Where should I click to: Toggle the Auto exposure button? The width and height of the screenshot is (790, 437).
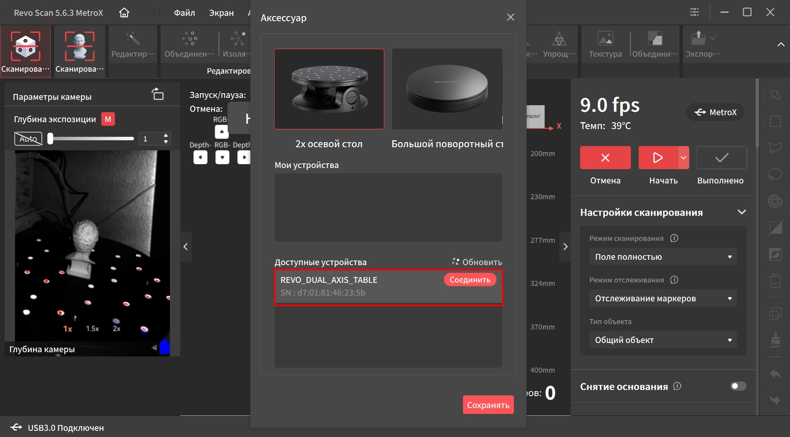(x=28, y=139)
